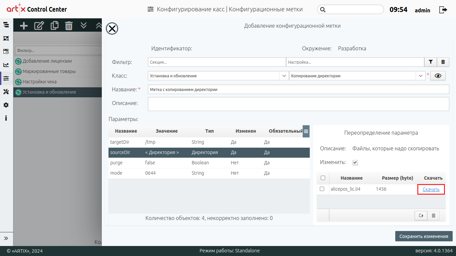
Task: Check the box for alicepos_lic.li4
Action: click(x=322, y=189)
